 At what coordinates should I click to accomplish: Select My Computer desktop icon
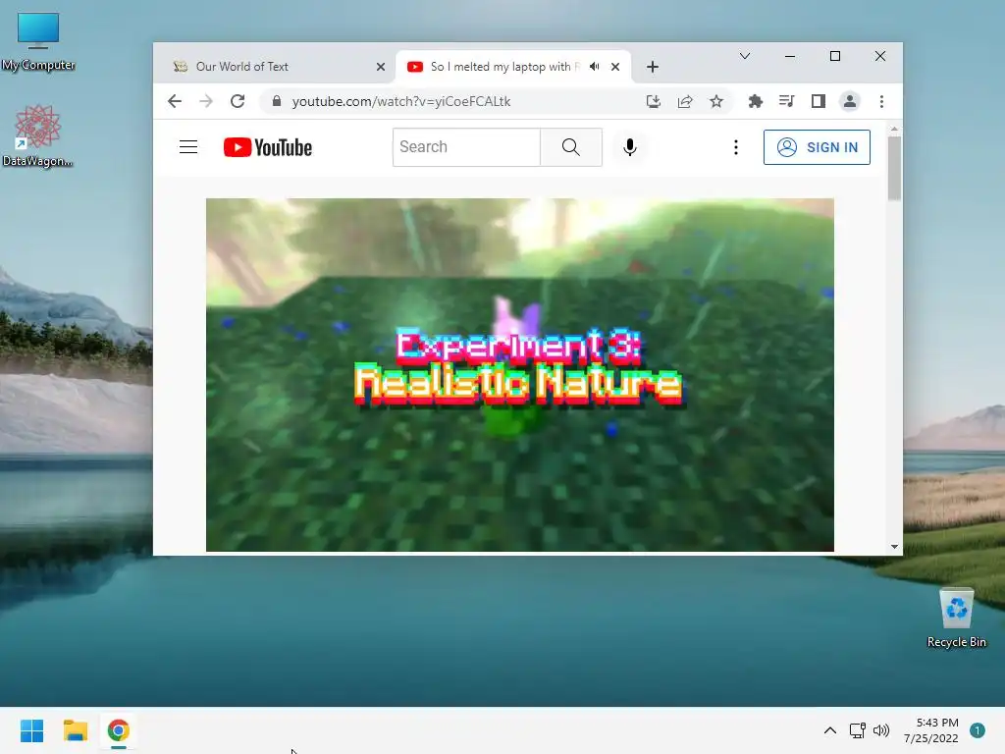(38, 41)
